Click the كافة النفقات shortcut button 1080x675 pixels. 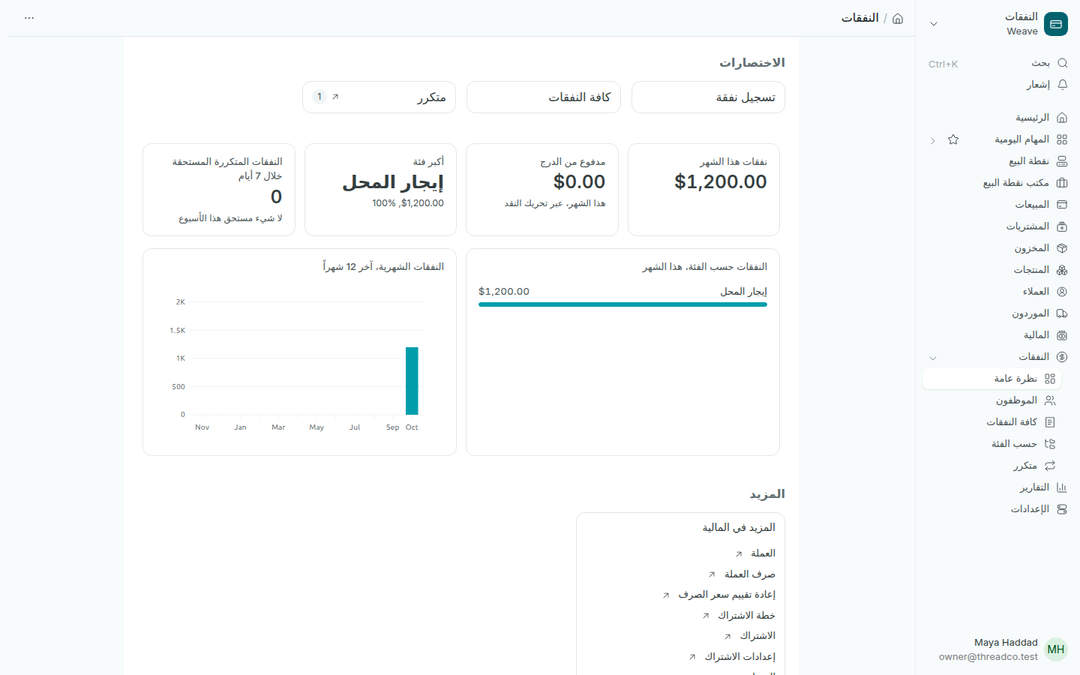[x=544, y=97]
